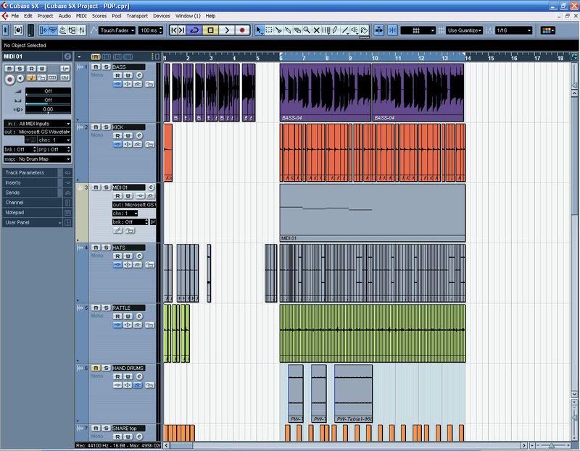The image size is (580, 451).
Task: Select the Play speaker tool
Action: click(x=355, y=30)
